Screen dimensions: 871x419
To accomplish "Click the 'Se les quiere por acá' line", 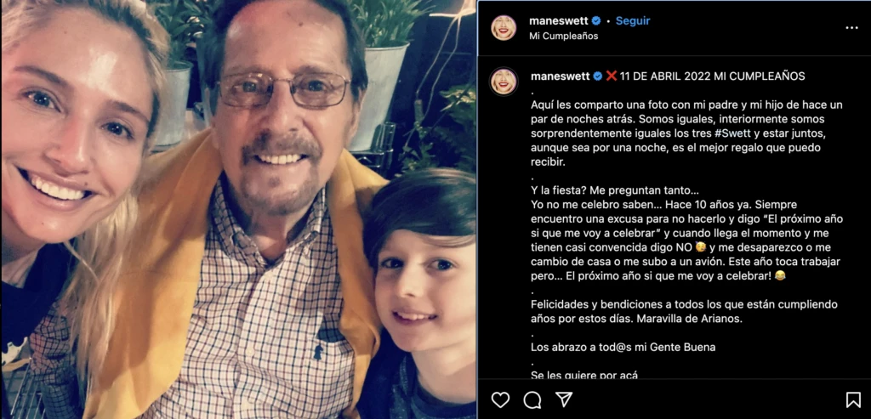I will pos(584,376).
